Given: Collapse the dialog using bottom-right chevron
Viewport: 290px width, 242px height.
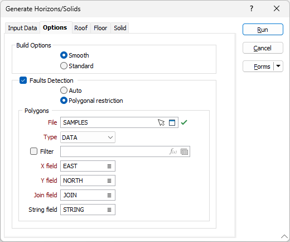Looking at the screenshot, I should [284, 236].
